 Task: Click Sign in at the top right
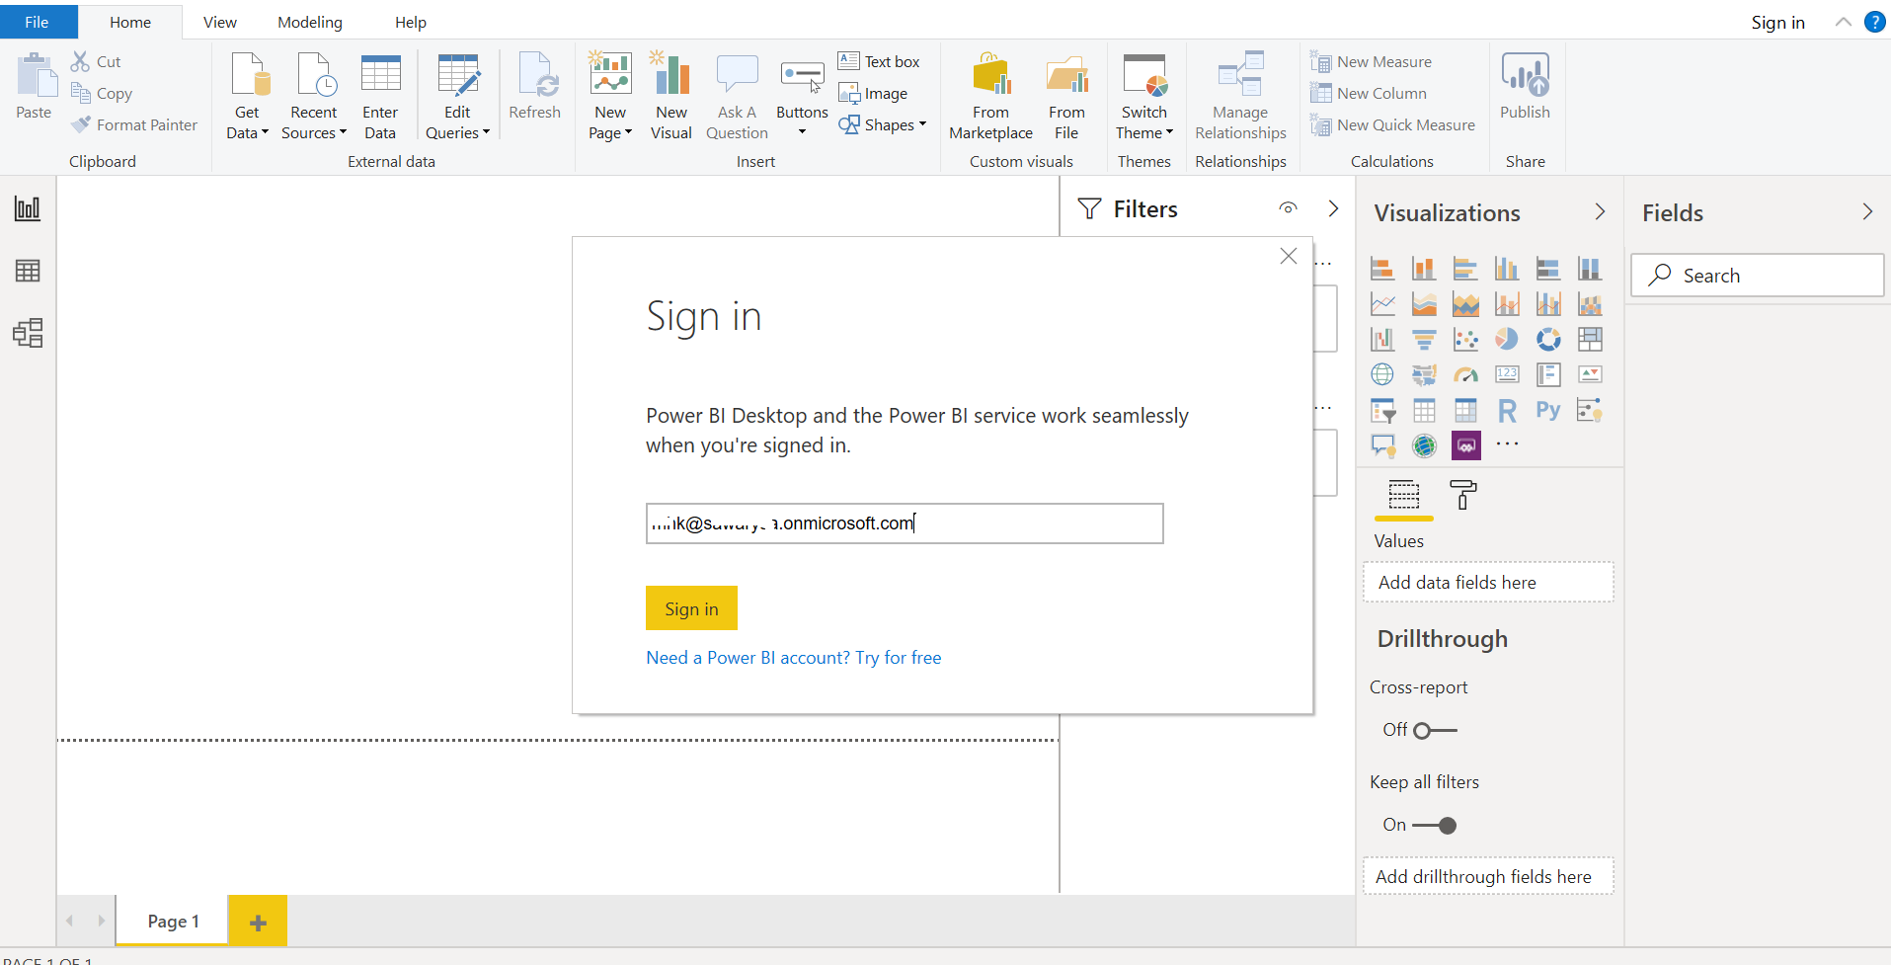pyautogui.click(x=1777, y=22)
